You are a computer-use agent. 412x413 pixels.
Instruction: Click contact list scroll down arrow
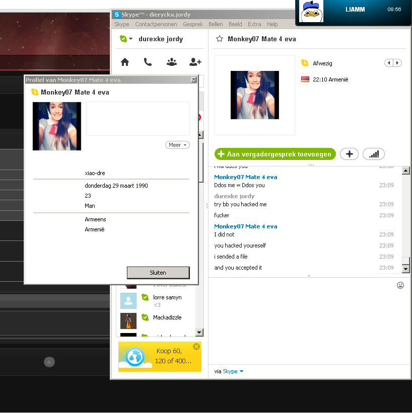[199, 333]
